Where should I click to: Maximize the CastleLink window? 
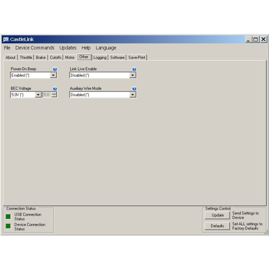[x=256, y=39]
